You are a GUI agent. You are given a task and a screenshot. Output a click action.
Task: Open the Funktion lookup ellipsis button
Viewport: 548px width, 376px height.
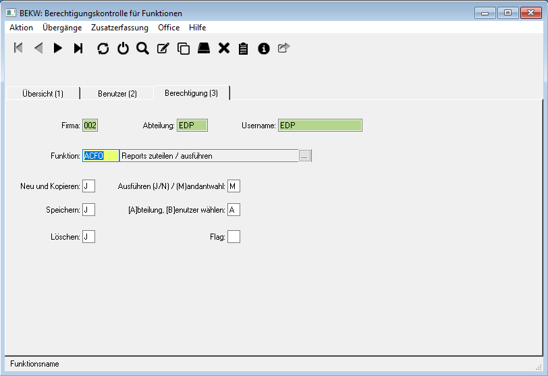pyautogui.click(x=304, y=156)
